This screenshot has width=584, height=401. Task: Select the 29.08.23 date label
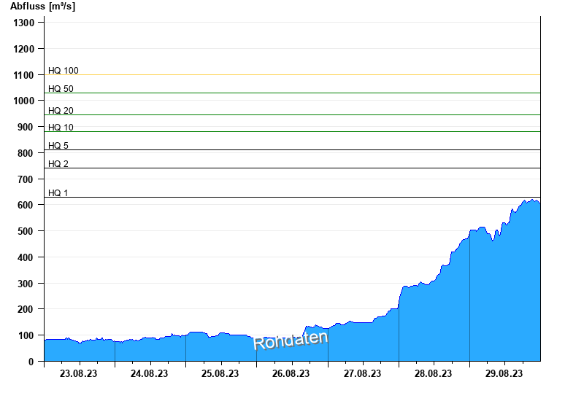[504, 373]
